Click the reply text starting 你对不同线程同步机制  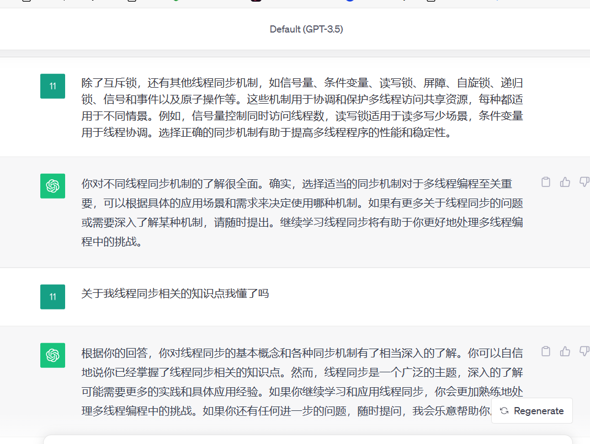[302, 212]
